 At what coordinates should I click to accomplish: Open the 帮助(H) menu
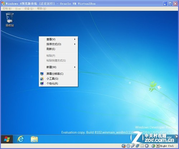point(42,9)
